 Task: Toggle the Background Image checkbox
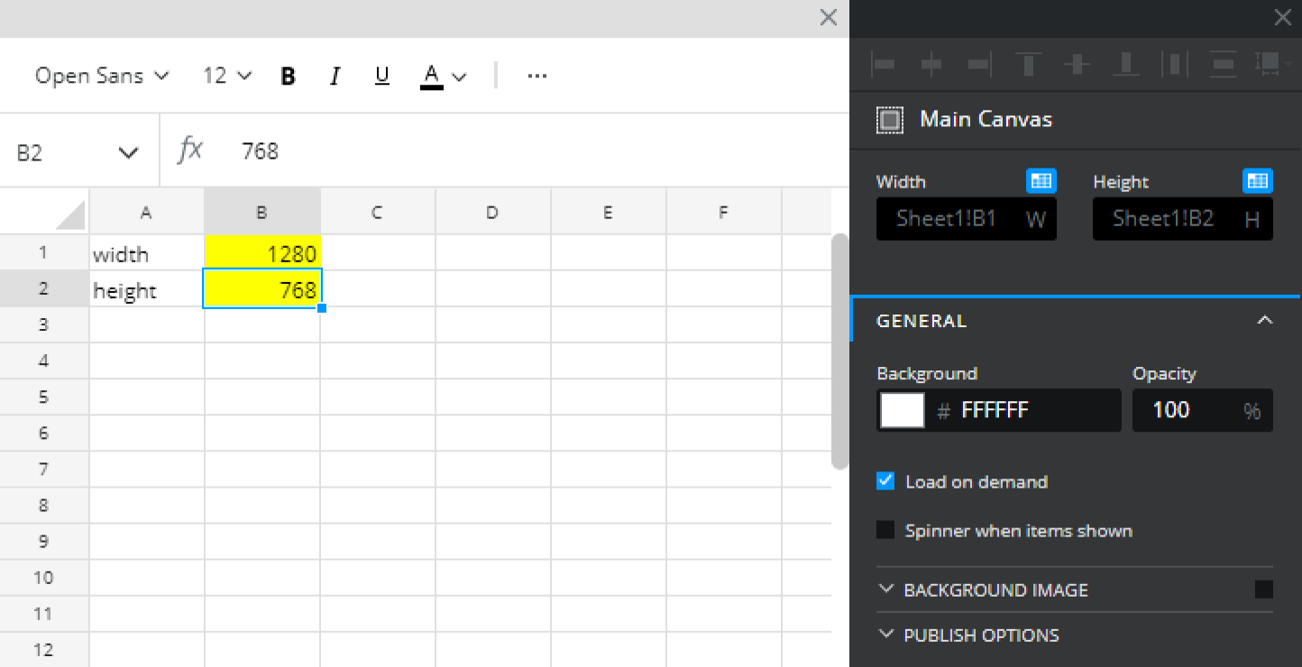tap(1263, 589)
